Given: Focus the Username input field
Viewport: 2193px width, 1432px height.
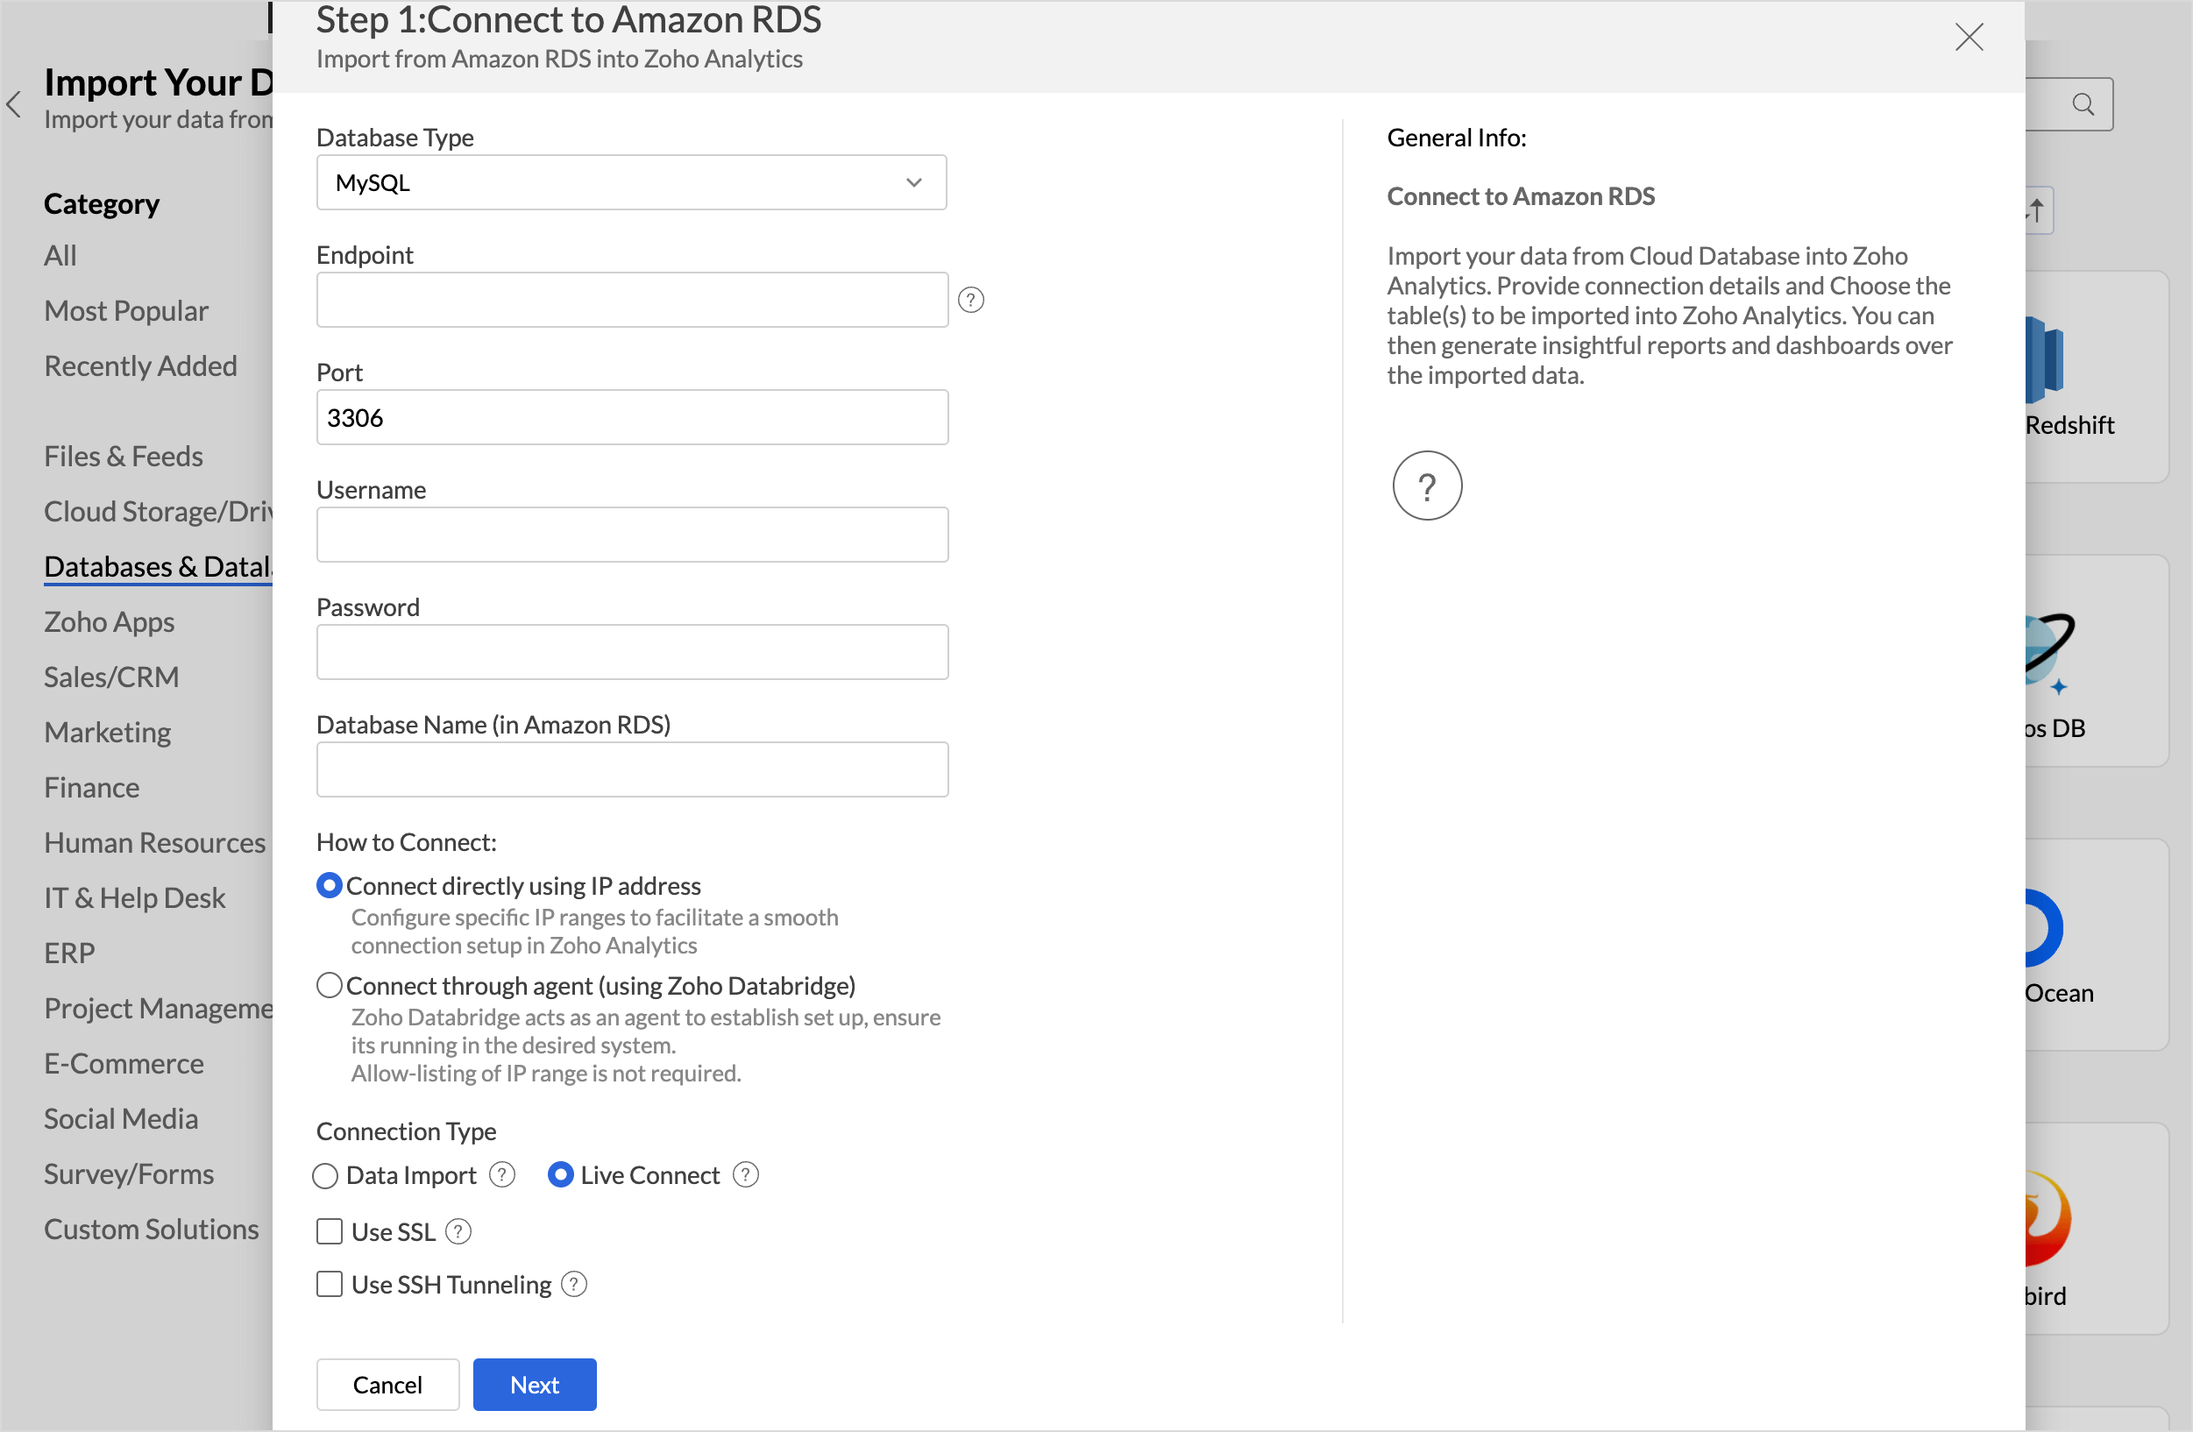Looking at the screenshot, I should pos(632,535).
